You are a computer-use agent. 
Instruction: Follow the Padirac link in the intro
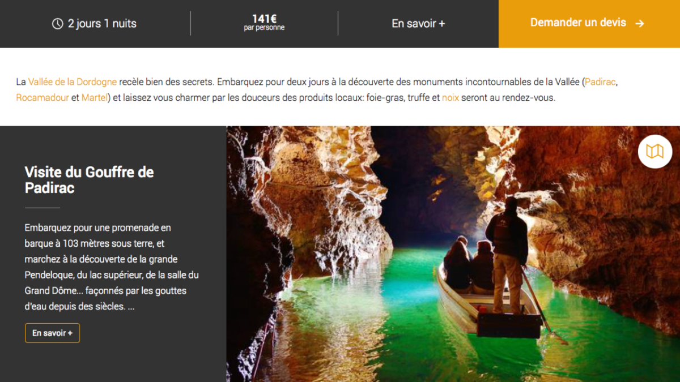pos(600,81)
